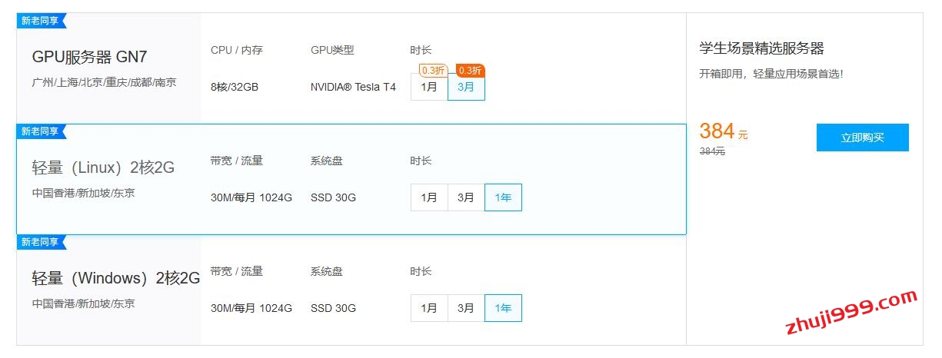Open the 轻量（Windows）2核2G product title

click(115, 278)
